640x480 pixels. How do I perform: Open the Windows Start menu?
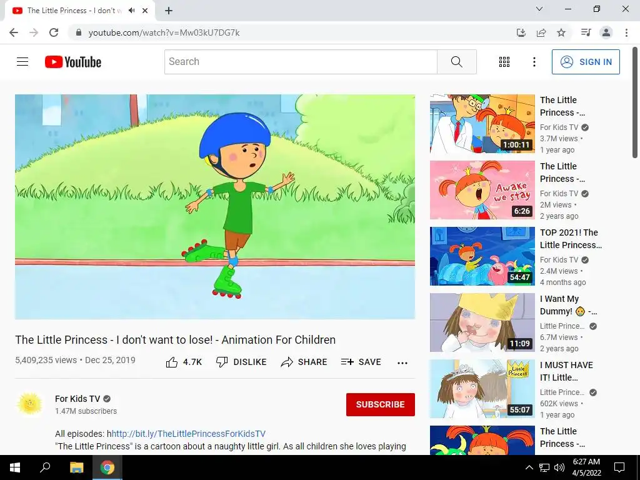pyautogui.click(x=15, y=467)
